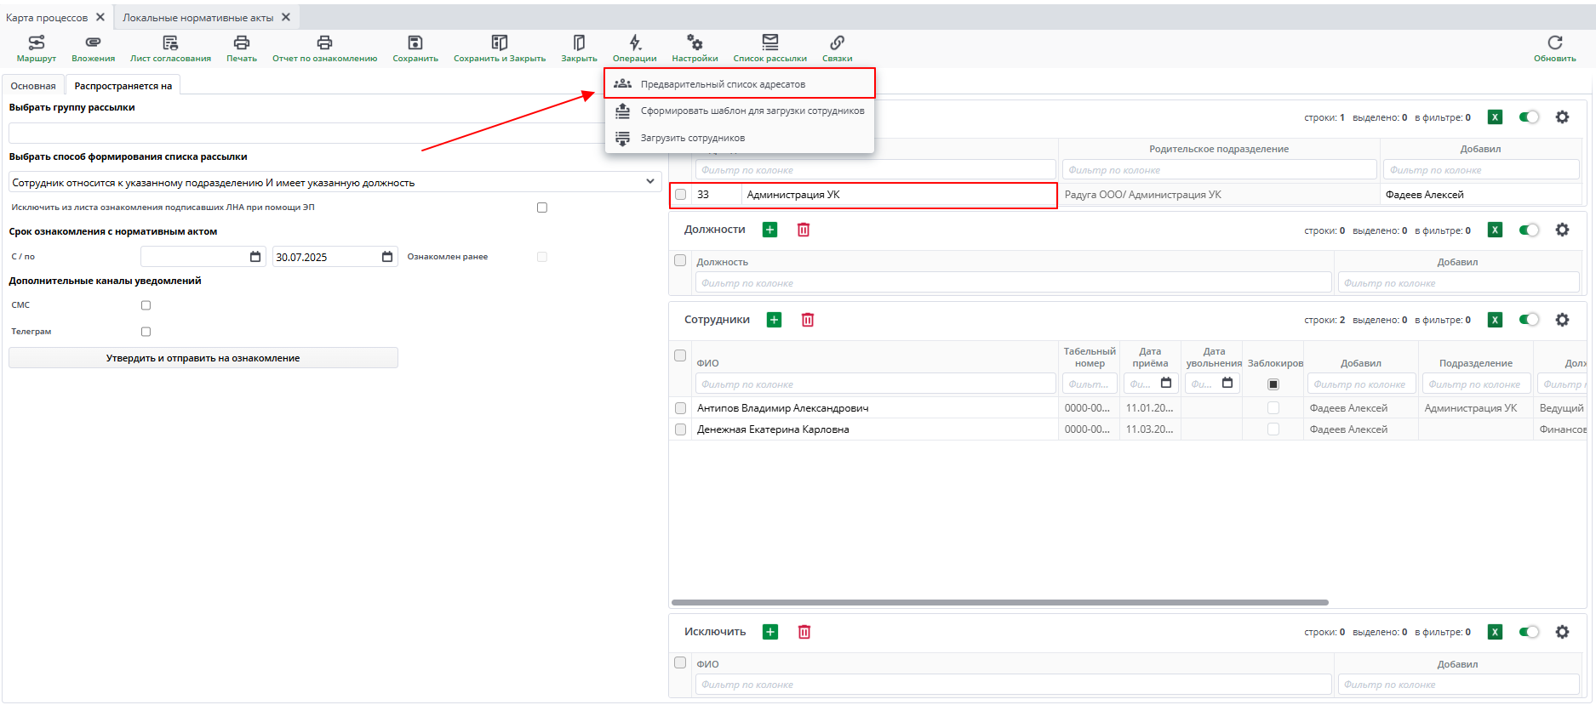The image size is (1596, 705).
Task: Add an employee in Сотрудники grid
Action: (774, 320)
